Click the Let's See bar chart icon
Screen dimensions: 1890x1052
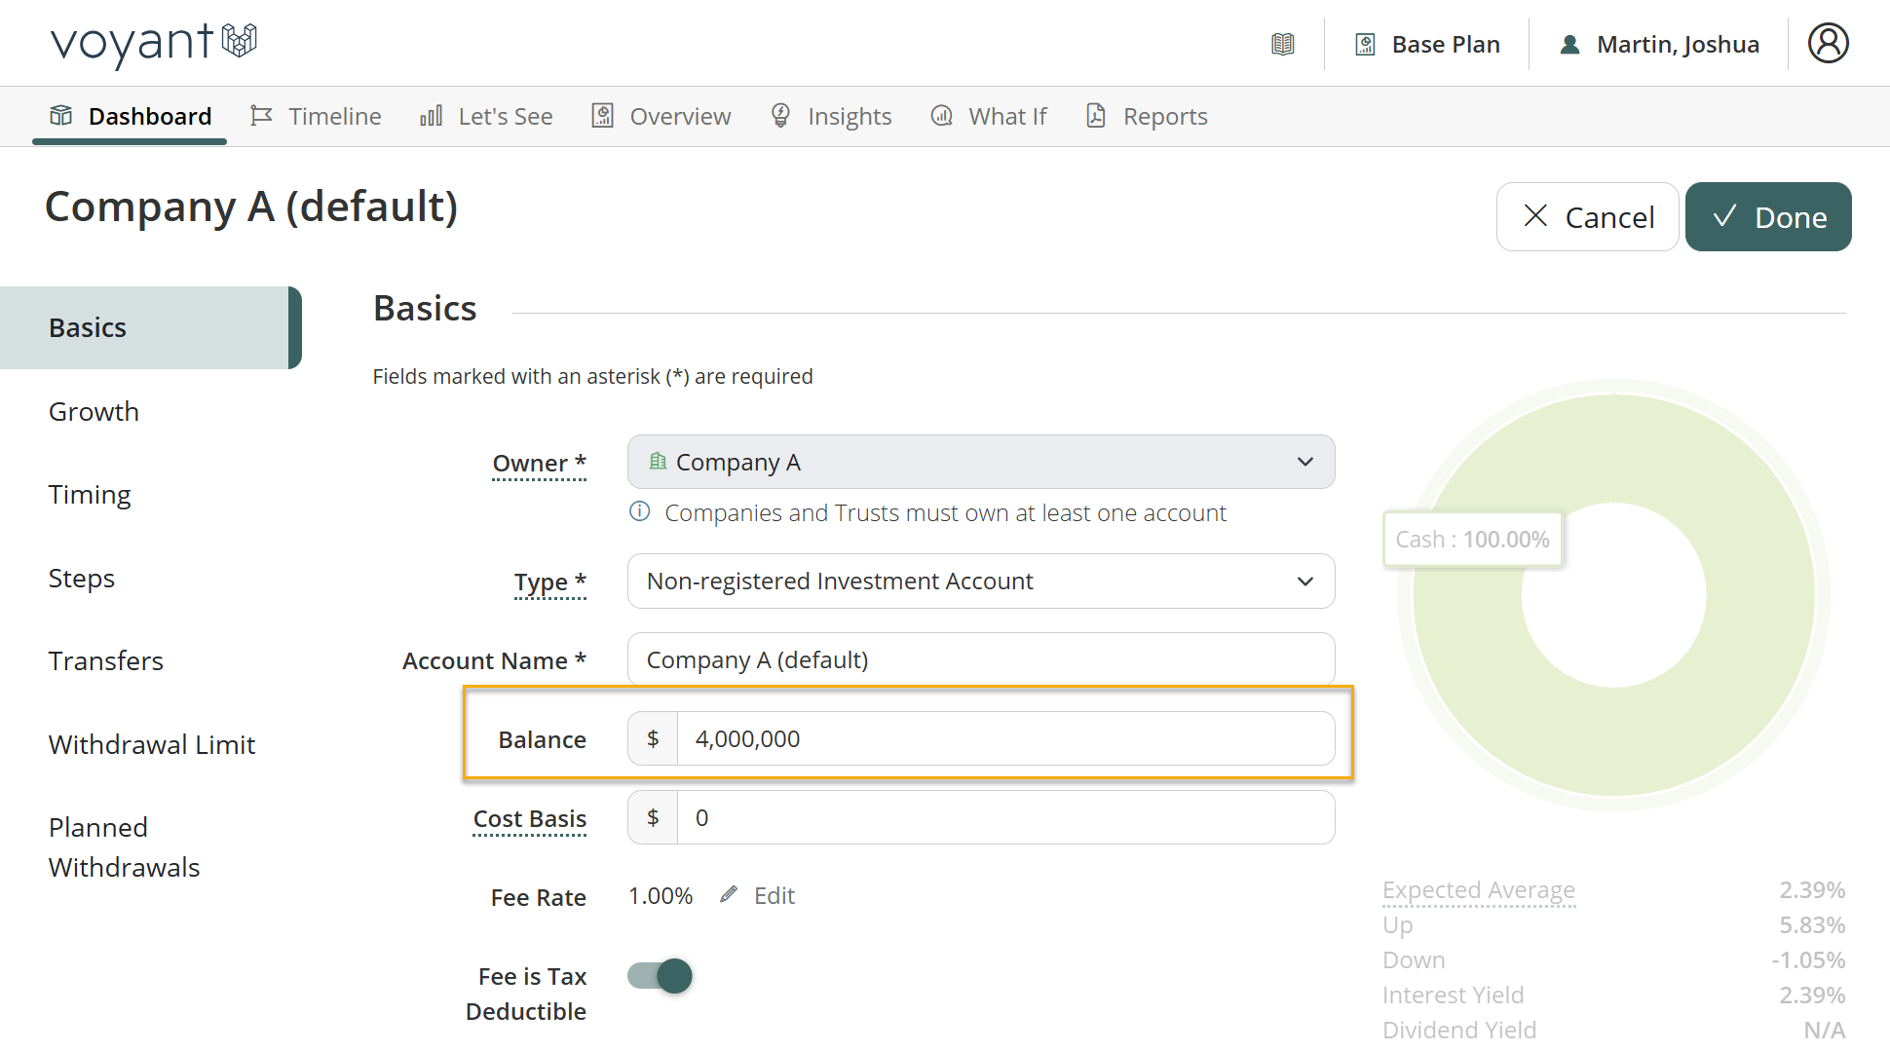(x=432, y=116)
